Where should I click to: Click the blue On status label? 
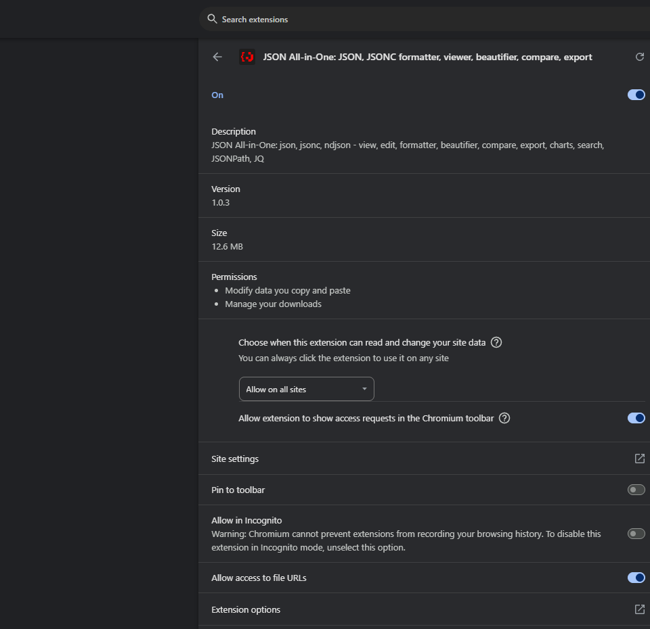click(217, 95)
